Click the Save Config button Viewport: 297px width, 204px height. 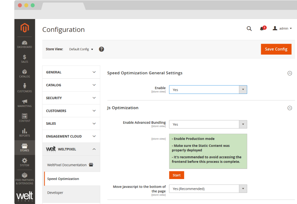(276, 49)
